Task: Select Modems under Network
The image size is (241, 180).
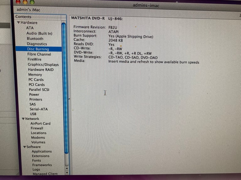Action: (38, 137)
